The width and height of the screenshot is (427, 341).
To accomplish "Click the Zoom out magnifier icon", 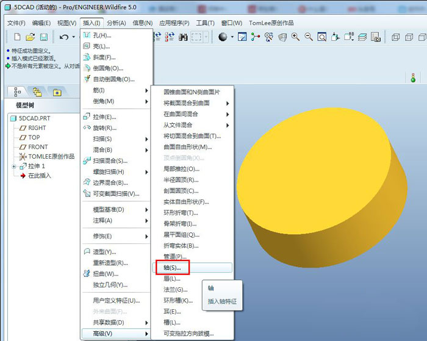I will click(x=309, y=37).
